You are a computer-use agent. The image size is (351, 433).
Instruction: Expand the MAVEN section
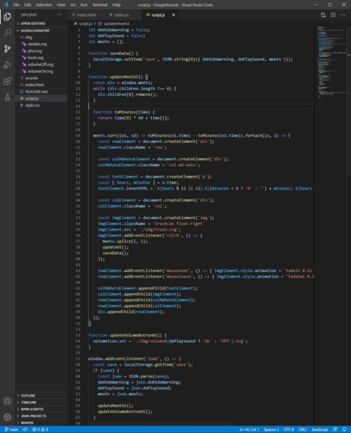click(x=41, y=422)
